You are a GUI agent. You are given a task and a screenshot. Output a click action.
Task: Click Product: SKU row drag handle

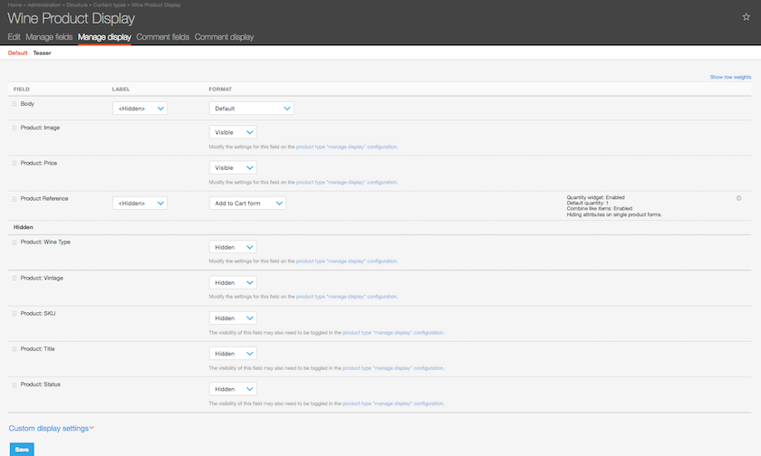14,314
